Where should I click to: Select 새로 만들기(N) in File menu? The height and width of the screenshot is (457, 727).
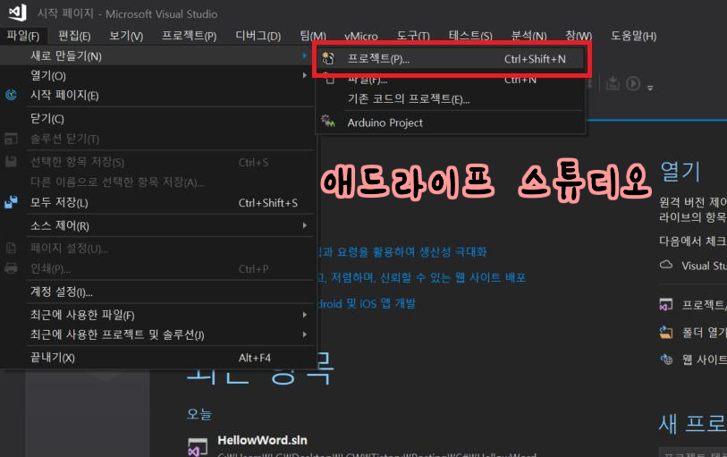tap(157, 56)
